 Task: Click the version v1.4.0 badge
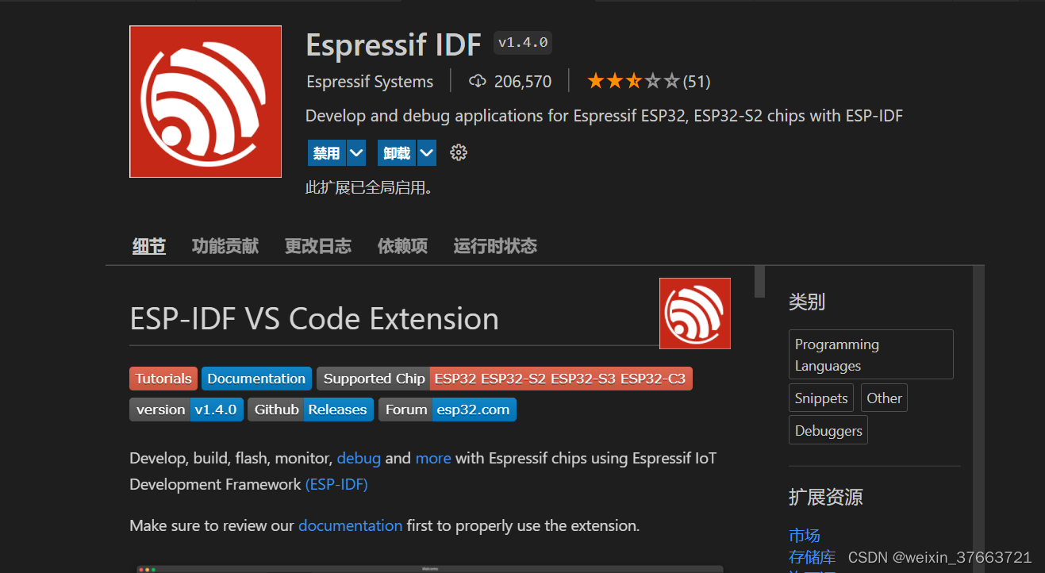[x=186, y=410]
